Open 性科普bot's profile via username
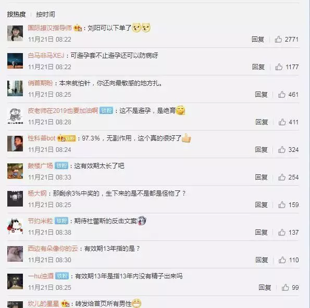 click(x=42, y=138)
